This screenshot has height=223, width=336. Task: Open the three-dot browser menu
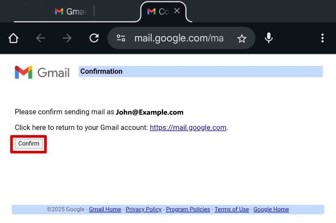(x=322, y=38)
